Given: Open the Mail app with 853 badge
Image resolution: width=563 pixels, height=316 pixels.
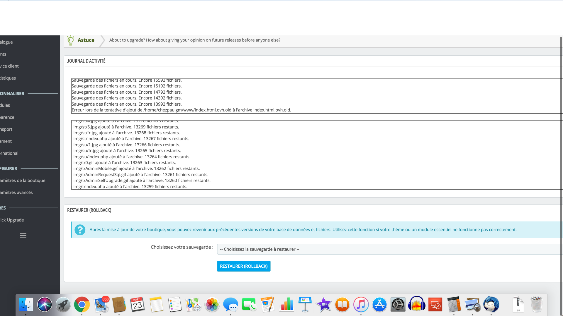Looking at the screenshot, I should coord(101,305).
